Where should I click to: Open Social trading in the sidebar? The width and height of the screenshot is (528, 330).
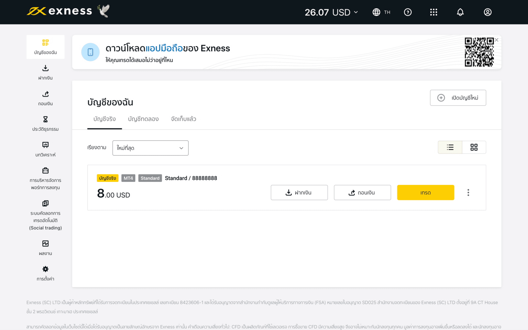point(46,215)
